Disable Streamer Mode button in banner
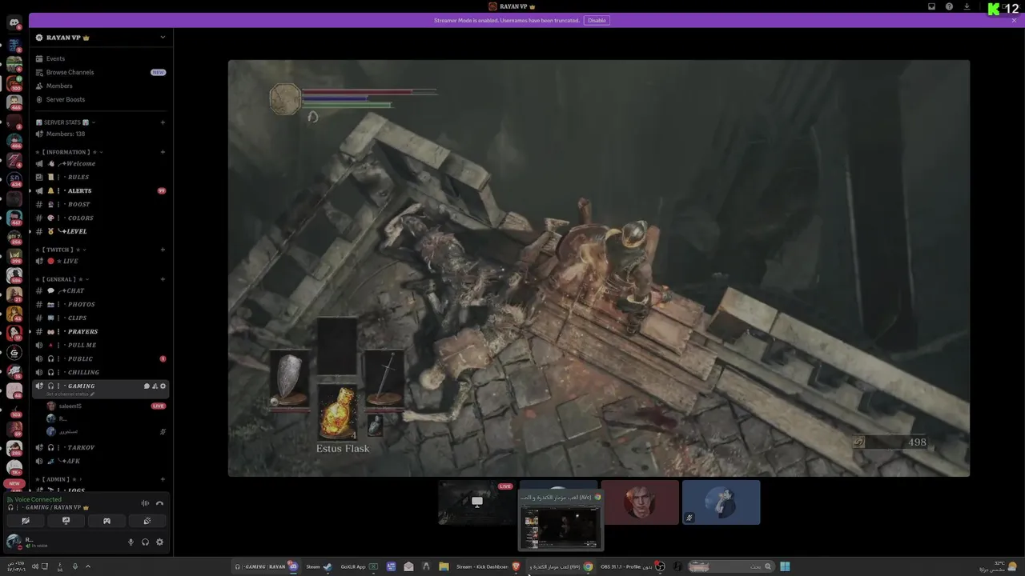The height and width of the screenshot is (576, 1025). click(x=597, y=20)
